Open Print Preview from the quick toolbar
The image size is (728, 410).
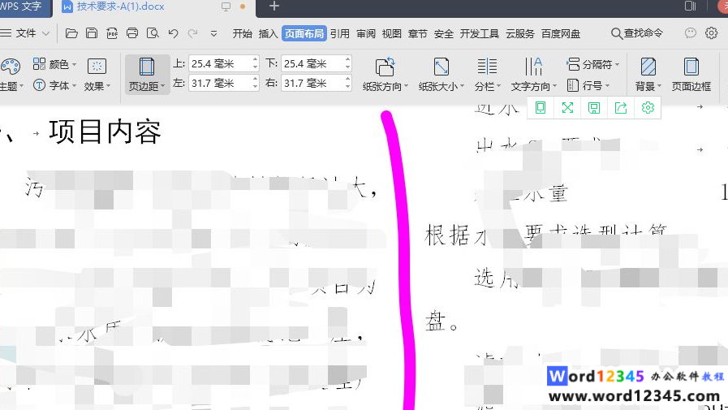pos(153,33)
